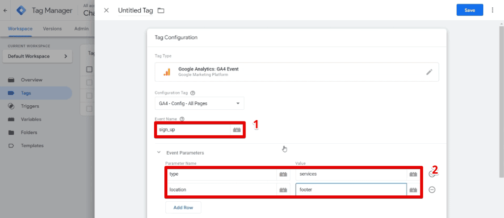The image size is (504, 218).
Task: Click the Overview icon in the sidebar
Action: coord(11,80)
